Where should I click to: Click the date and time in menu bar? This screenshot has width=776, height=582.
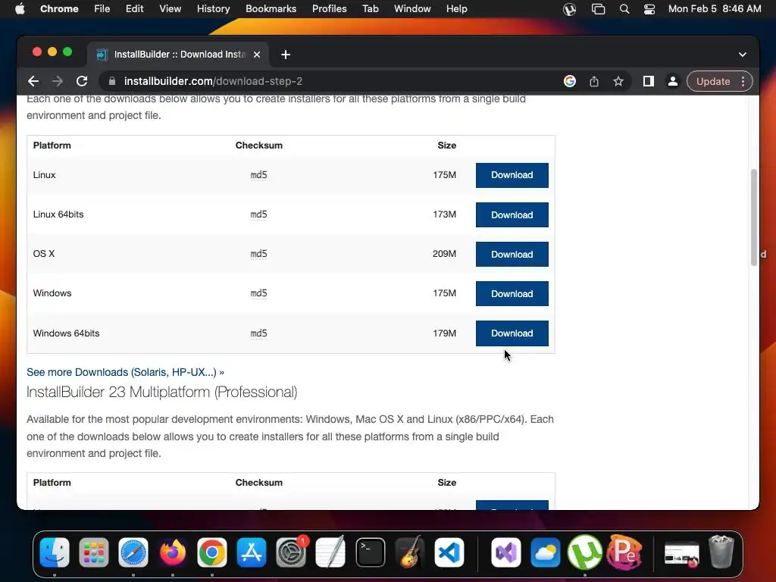coord(715,9)
